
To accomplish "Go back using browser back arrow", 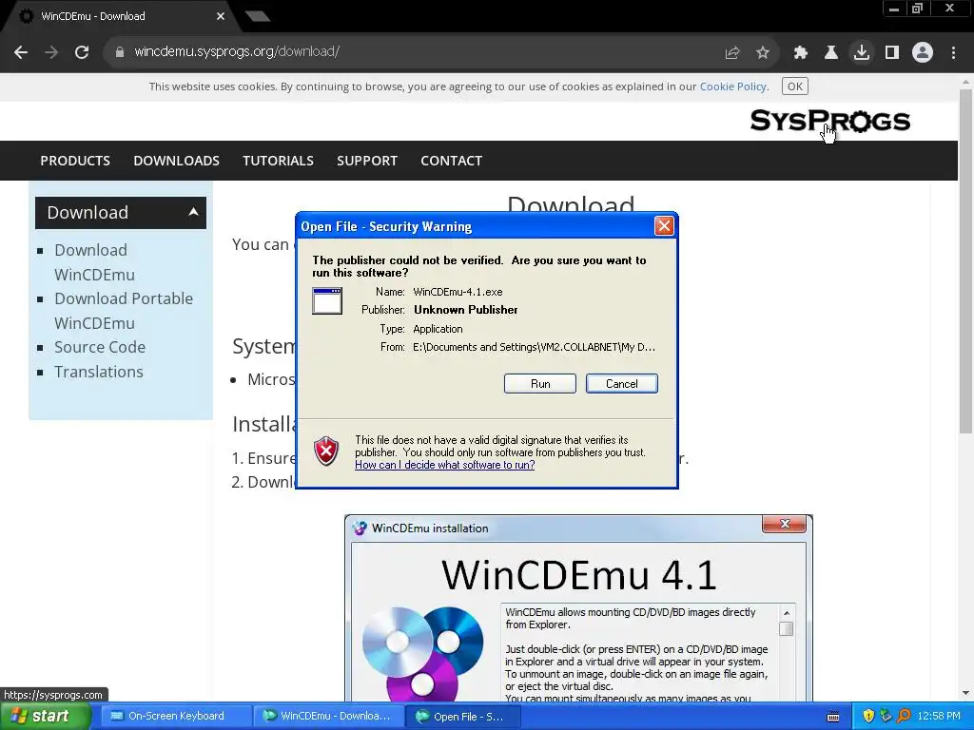I will pyautogui.click(x=21, y=52).
